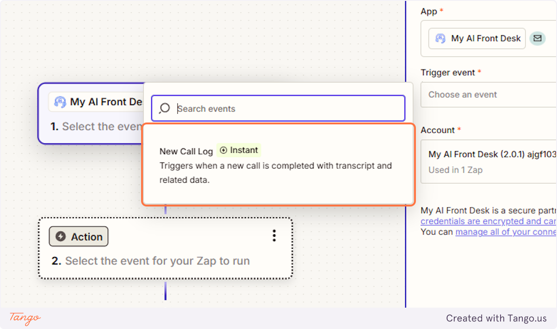Select the New Call Log event
The image size is (557, 329).
click(x=278, y=165)
